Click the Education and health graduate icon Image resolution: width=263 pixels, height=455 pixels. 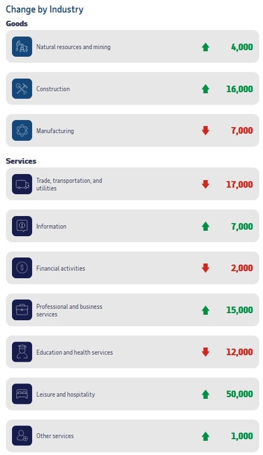(22, 351)
